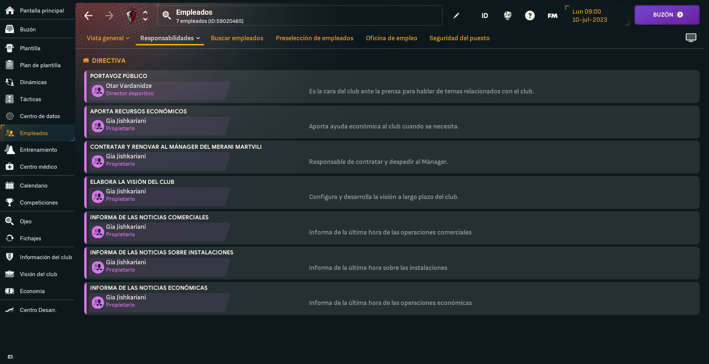This screenshot has height=364, width=709.
Task: Open Pantalla principal home icon
Action: click(10, 10)
